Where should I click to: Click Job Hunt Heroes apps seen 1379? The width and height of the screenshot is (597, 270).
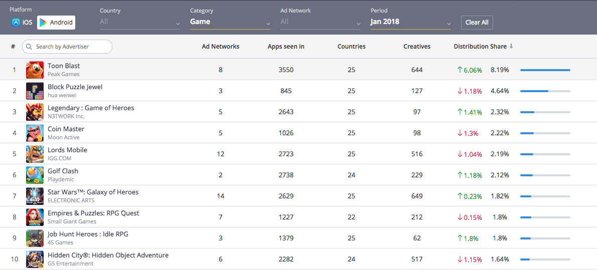286,238
